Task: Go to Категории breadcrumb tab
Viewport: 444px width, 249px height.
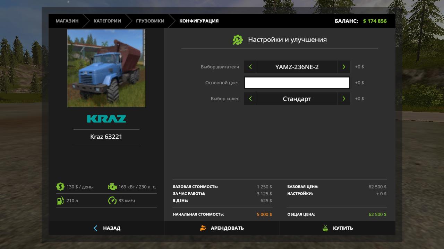Action: [x=107, y=21]
